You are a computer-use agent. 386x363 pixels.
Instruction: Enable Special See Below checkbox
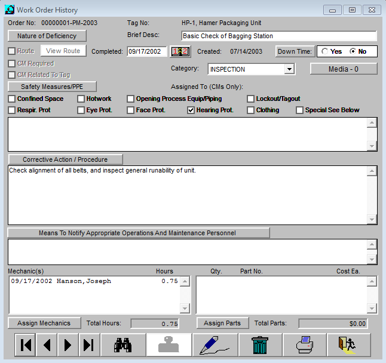(299, 110)
